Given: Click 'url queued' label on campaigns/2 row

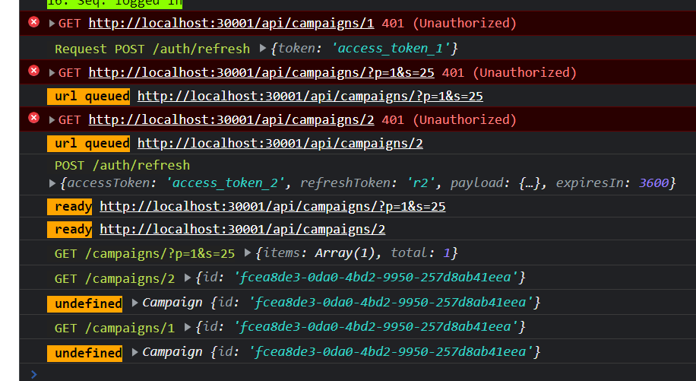Looking at the screenshot, I should (89, 144).
